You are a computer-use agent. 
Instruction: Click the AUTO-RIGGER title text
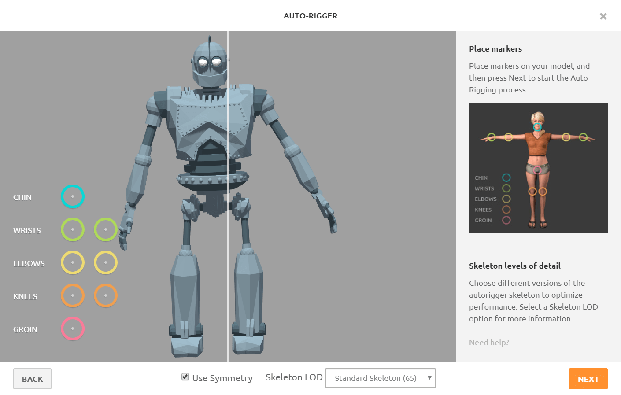pos(310,16)
